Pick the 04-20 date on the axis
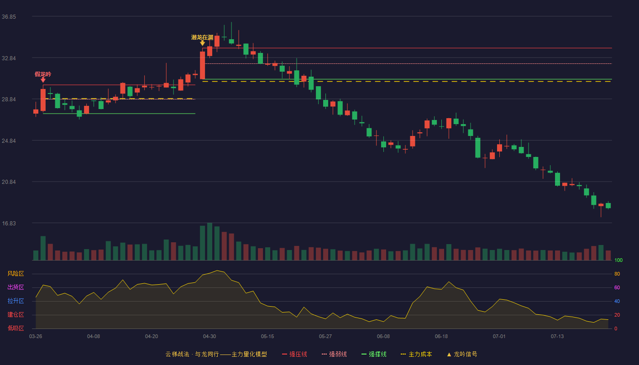Screen dimensions: 639x365 pyautogui.click(x=152, y=336)
